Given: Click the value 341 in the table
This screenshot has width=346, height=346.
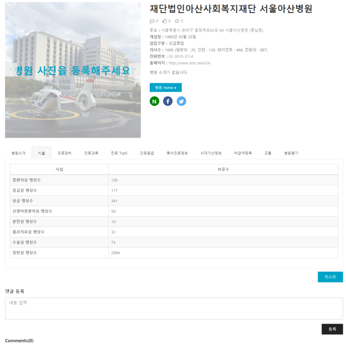Looking at the screenshot, I should (x=114, y=201).
